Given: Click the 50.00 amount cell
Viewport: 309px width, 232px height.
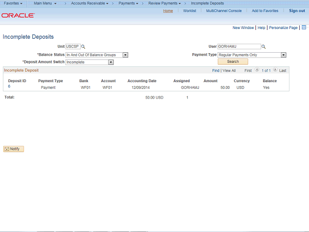Looking at the screenshot, I should click(x=225, y=87).
